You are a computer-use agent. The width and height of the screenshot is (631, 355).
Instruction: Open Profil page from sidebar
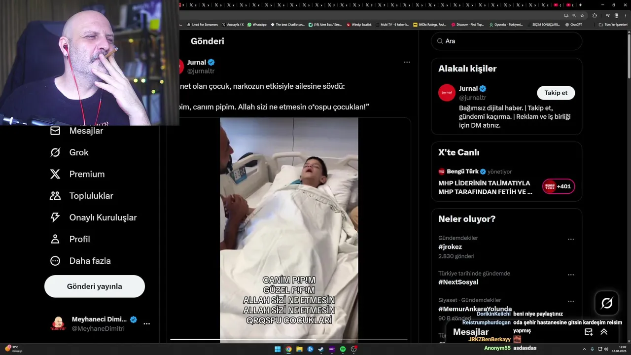70,239
